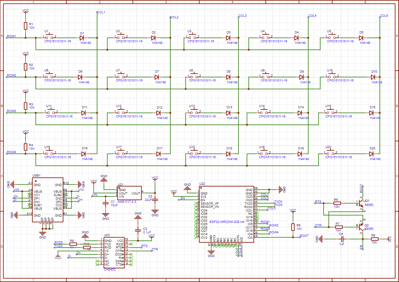Image resolution: width=399 pixels, height=282 pixels.
Task: Click diode D20 in the bottom row
Action: pyautogui.click(x=372, y=154)
